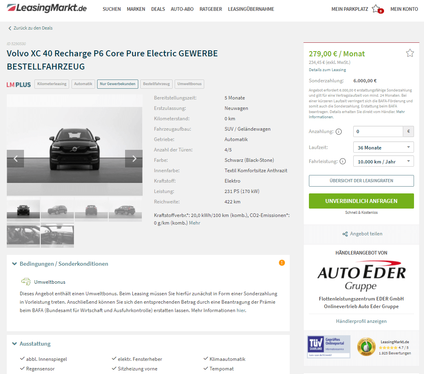
Task: Click the Reichweite value 422 km
Action: 232,202
